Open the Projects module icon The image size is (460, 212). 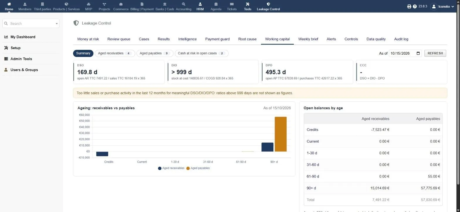click(x=104, y=4)
